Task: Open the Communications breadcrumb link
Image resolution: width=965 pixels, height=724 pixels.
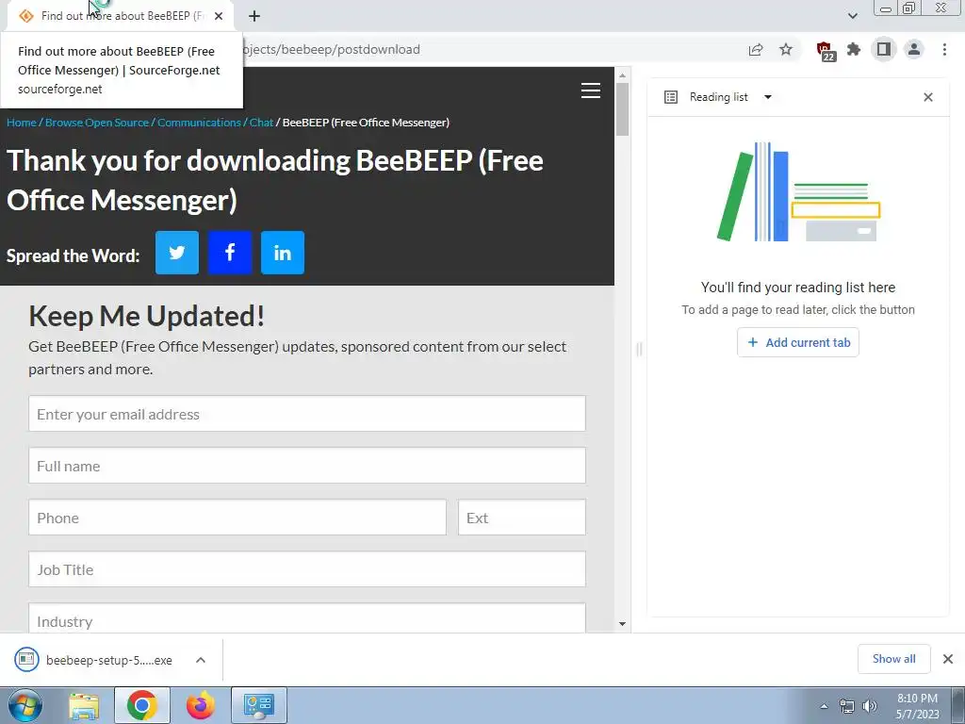Action: (x=199, y=123)
